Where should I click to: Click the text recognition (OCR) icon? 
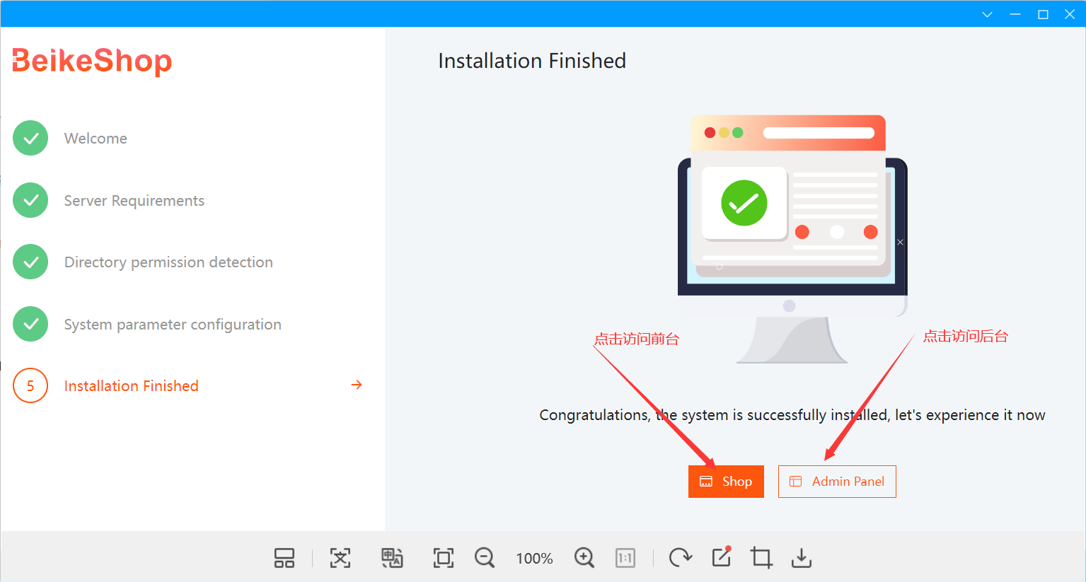coord(340,558)
